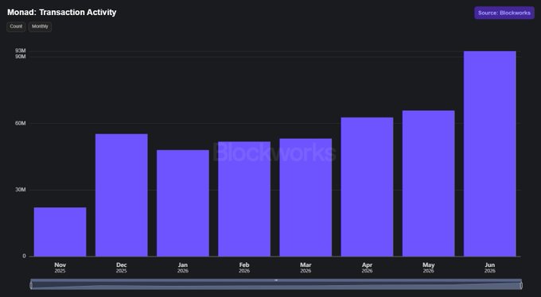Select the May 2026 bar
The height and width of the screenshot is (297, 541).
pyautogui.click(x=429, y=183)
